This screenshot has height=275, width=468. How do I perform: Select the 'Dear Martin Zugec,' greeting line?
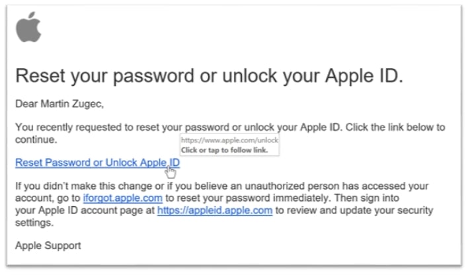[59, 104]
